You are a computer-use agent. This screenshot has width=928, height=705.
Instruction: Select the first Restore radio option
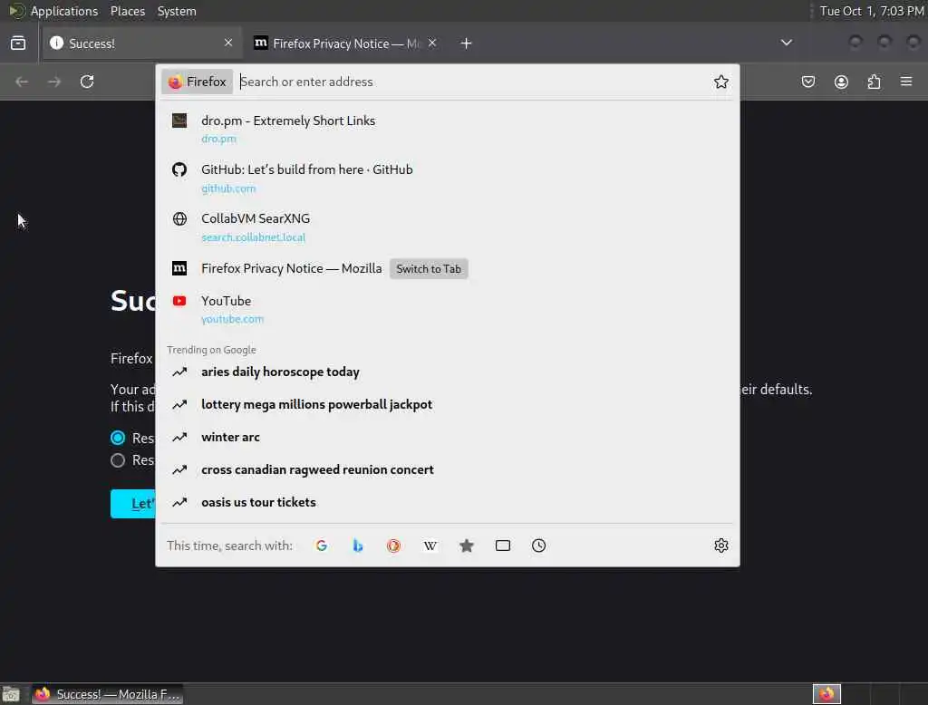click(118, 438)
